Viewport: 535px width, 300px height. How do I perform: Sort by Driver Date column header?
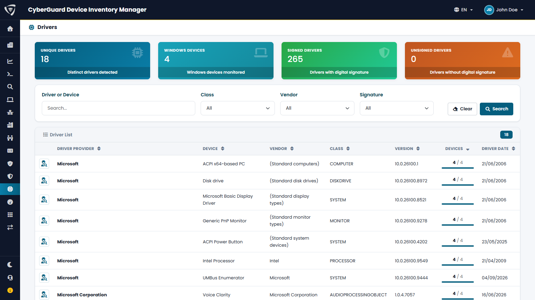(499, 149)
